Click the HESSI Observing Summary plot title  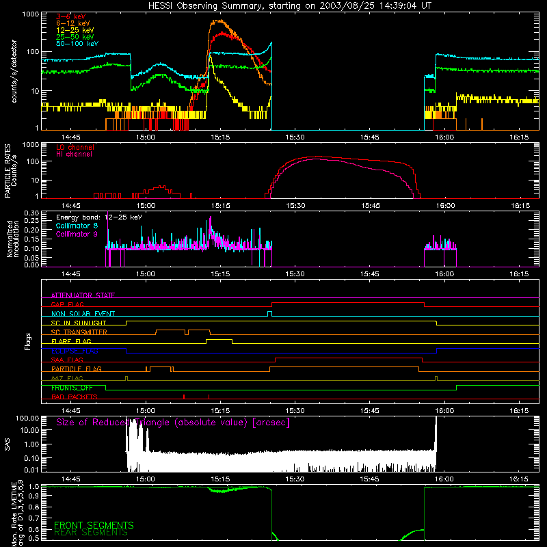(290, 6)
